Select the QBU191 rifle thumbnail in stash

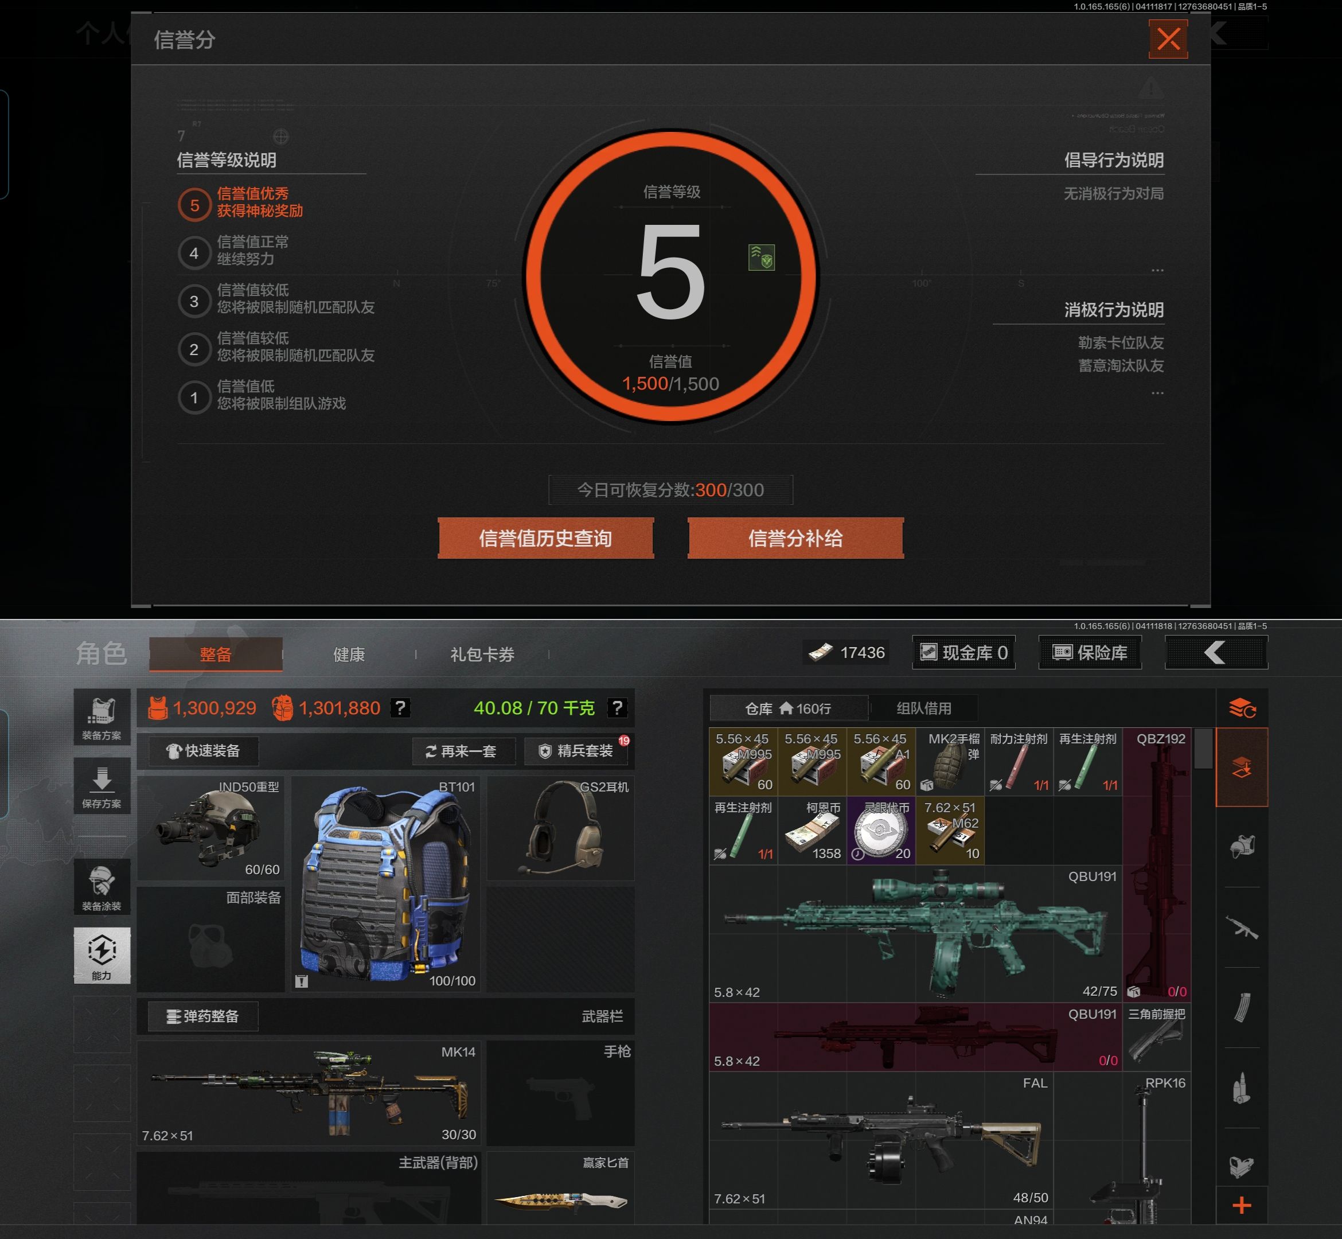click(916, 933)
